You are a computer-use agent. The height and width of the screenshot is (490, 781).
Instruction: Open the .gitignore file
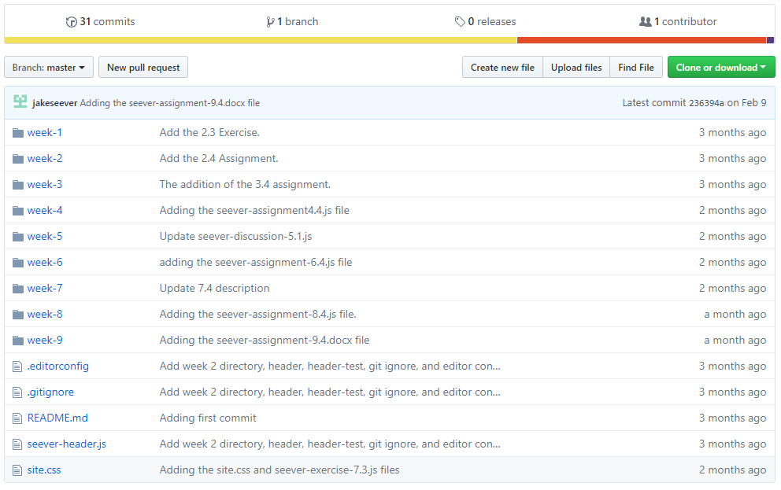(x=50, y=392)
